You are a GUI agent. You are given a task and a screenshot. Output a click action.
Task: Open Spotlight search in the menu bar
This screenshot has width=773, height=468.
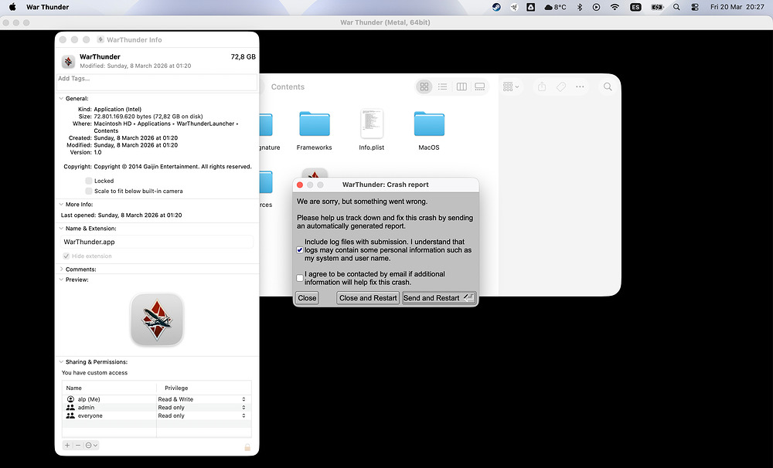point(676,7)
